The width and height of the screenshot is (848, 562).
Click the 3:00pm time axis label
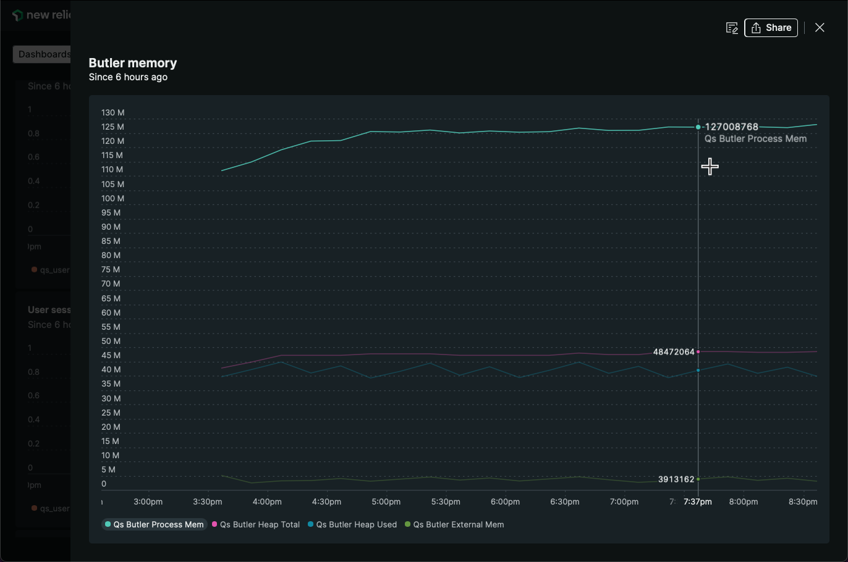[148, 501]
